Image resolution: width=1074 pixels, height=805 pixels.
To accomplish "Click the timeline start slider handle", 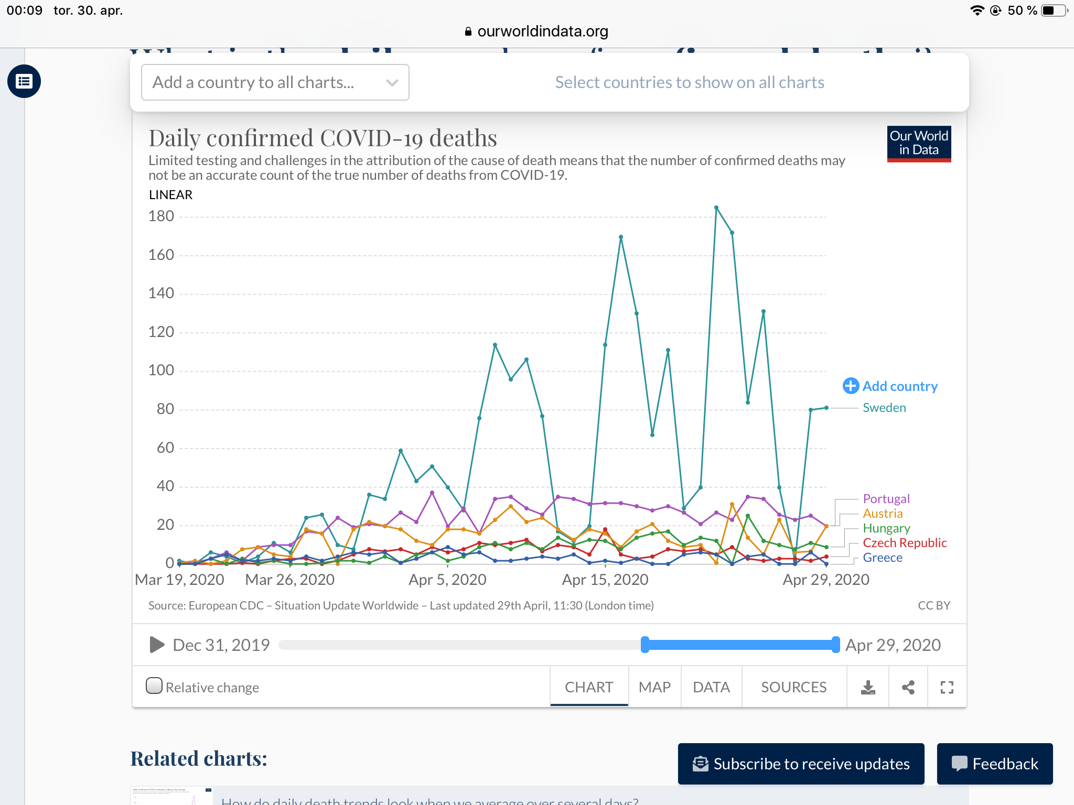I will click(x=645, y=645).
